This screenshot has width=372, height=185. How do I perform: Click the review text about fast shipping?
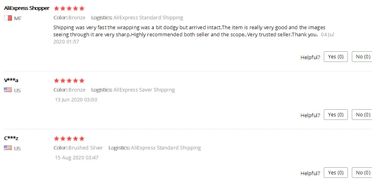click(x=189, y=31)
